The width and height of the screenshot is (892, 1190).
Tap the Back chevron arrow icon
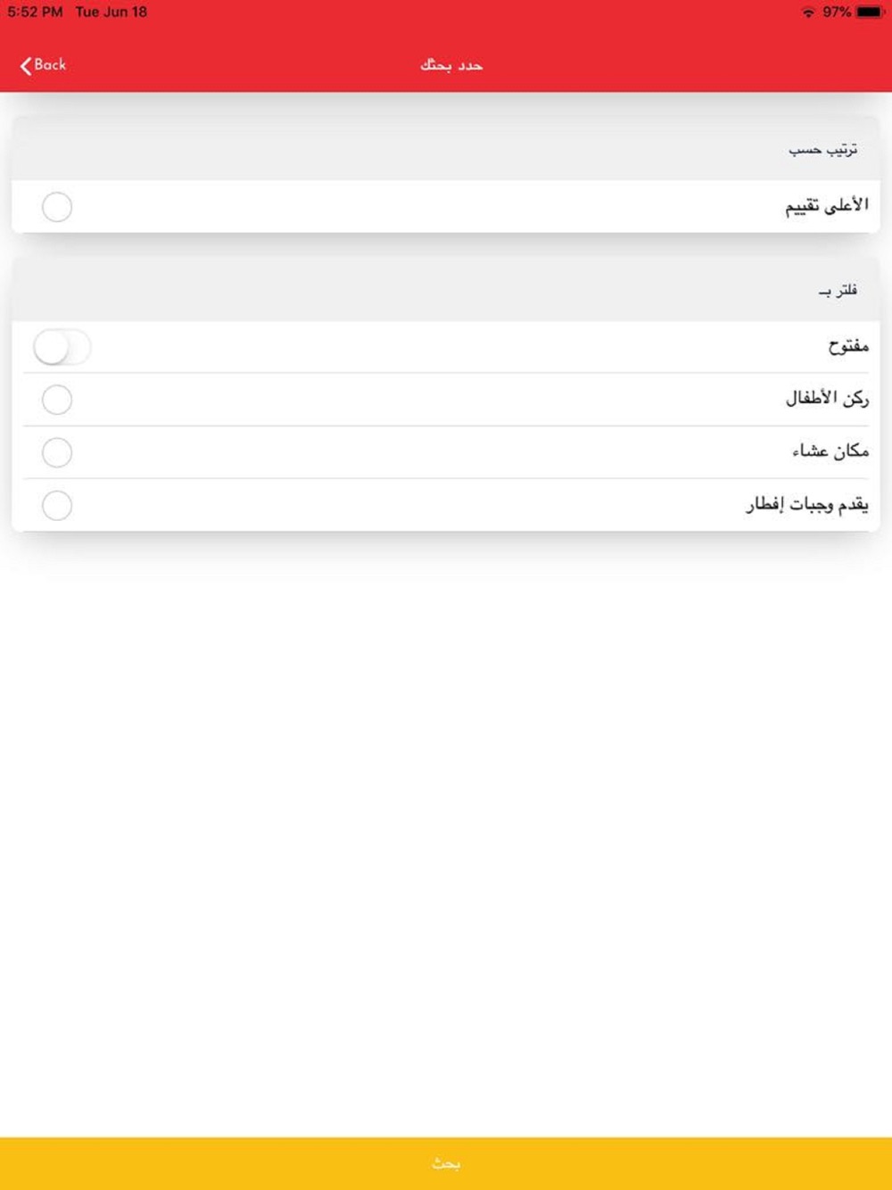(x=26, y=65)
